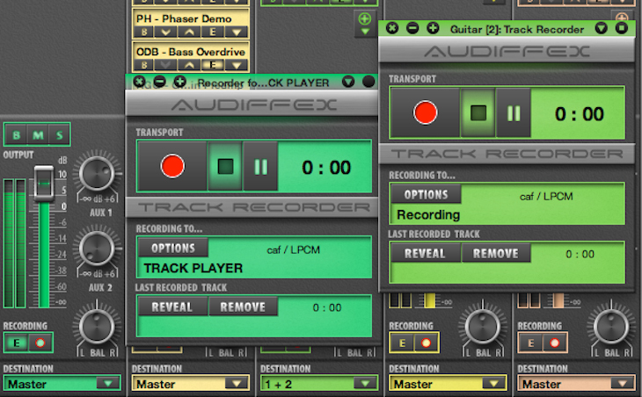Move PH - Phaser Demo up in chain
The width and height of the screenshot is (642, 397).
tap(189, 32)
